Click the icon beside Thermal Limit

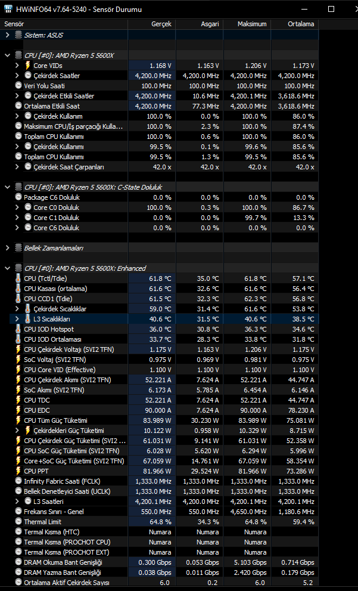pos(18,522)
